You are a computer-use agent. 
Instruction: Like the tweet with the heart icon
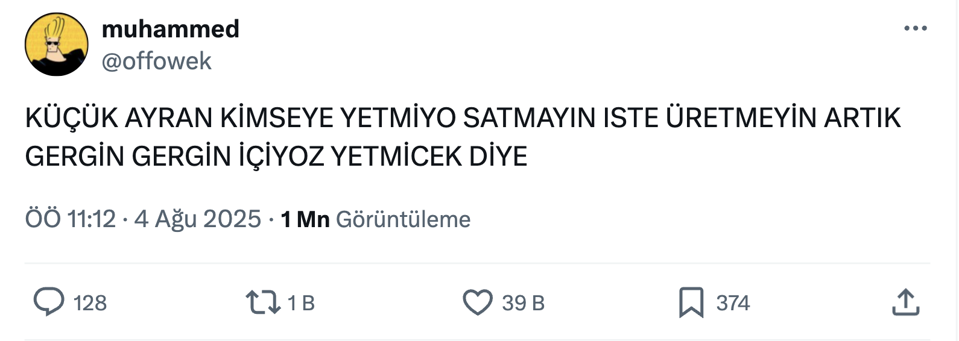[478, 302]
